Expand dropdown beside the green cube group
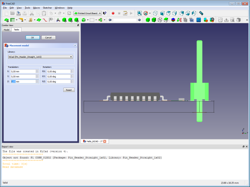Image resolution: width=250 pixels, height=187 pixels. (x=87, y=20)
